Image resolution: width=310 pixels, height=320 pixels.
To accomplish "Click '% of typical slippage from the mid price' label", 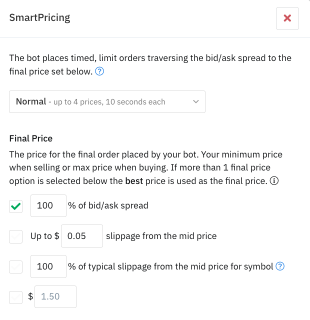I will 170,266.
